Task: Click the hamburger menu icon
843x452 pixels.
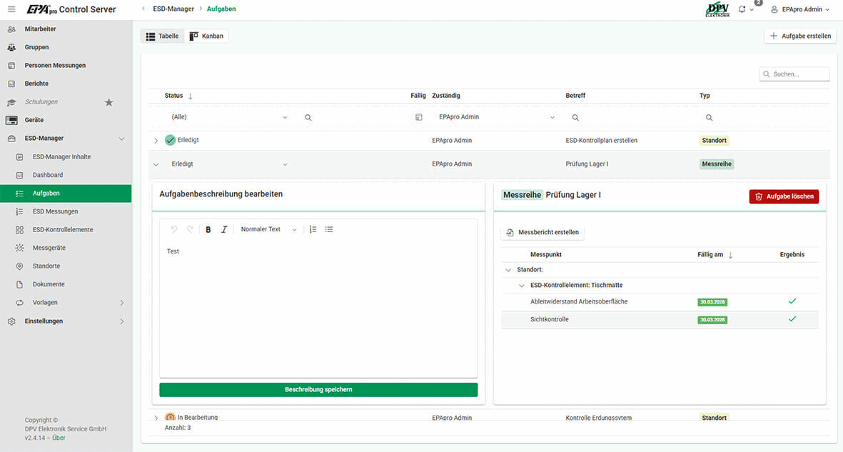Action: pyautogui.click(x=11, y=9)
